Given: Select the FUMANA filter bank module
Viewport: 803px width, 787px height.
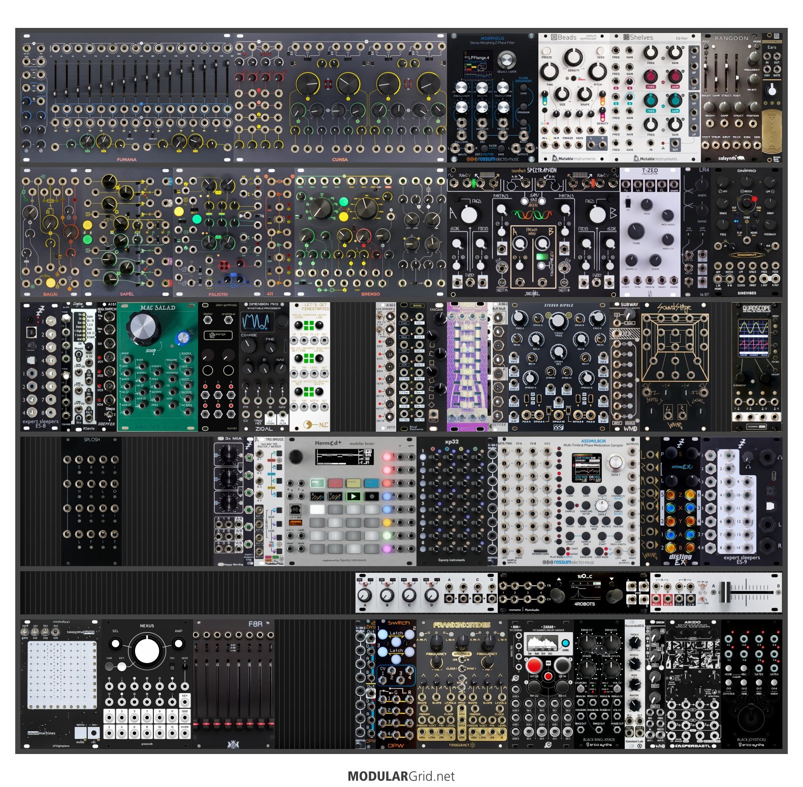Looking at the screenshot, I should click(127, 98).
